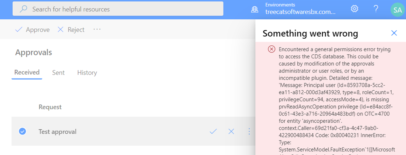Deselect the Test approval row checkmark

[22, 131]
